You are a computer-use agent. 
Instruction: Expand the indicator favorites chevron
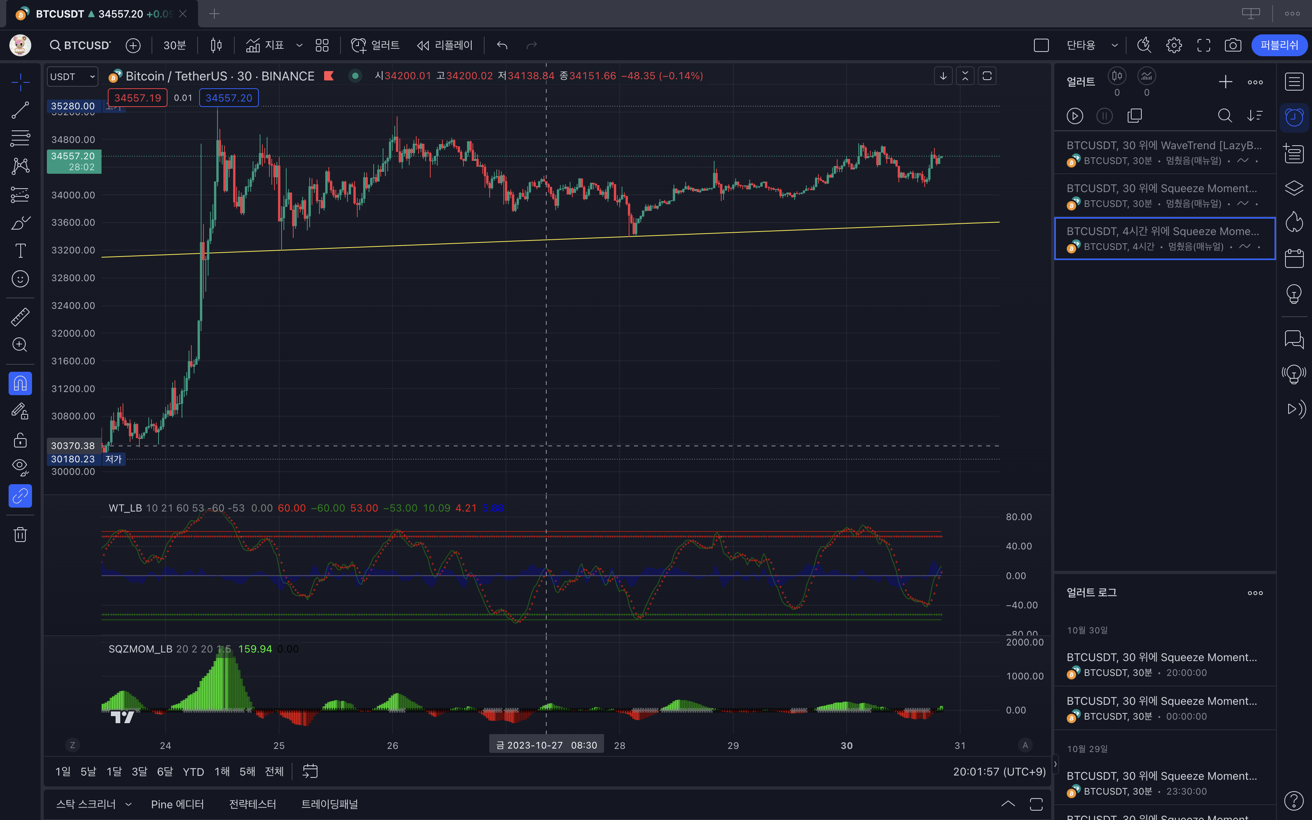tap(299, 45)
